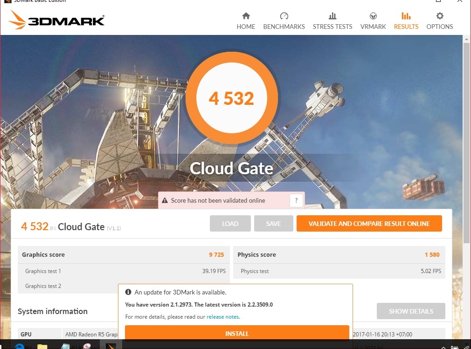
Task: Click the AMD Radeon R5 GPU name
Action: coord(91,334)
